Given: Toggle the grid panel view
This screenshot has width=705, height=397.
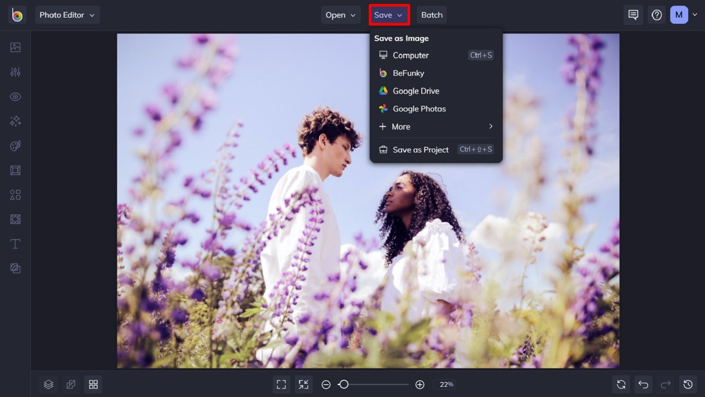Looking at the screenshot, I should 93,384.
